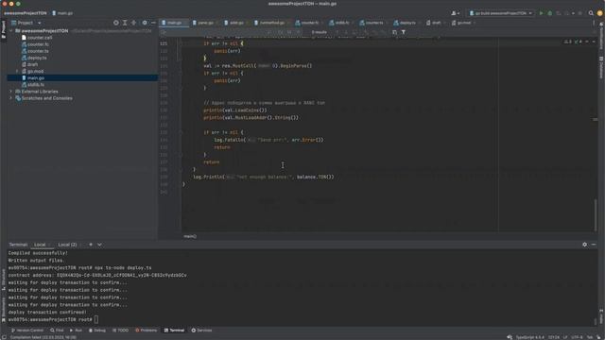Viewport: 605px width, 340px height.
Task: Click the awesomeProjectTON breadcrumb in navigation bar
Action: pyautogui.click(x=26, y=13)
